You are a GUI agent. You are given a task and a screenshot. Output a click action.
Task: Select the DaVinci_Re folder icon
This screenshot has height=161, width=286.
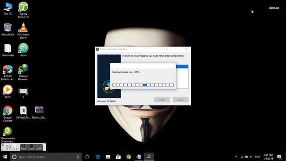point(23,112)
